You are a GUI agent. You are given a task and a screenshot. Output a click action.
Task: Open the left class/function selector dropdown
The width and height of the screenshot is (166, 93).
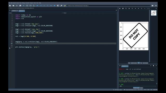point(36,13)
